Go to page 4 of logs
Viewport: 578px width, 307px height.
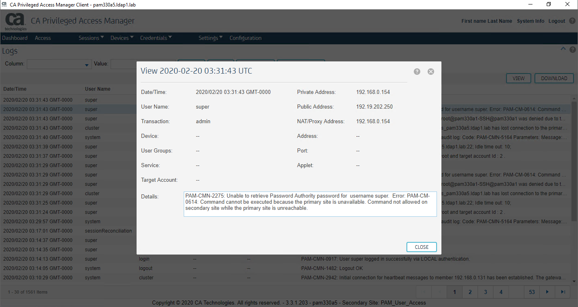(501, 292)
